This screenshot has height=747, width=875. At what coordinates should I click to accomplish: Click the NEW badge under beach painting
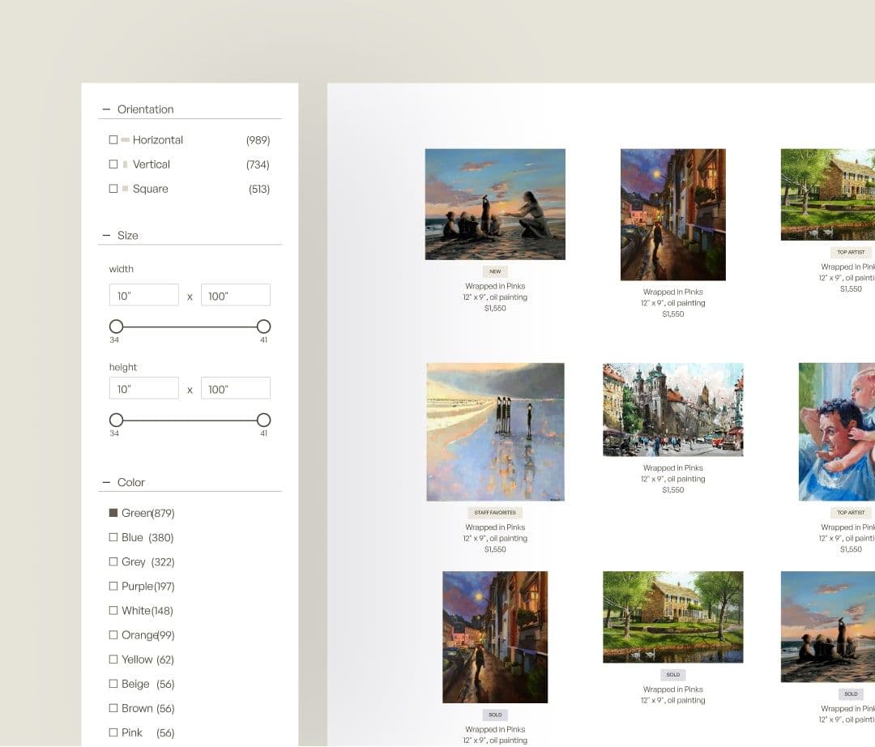coord(495,272)
